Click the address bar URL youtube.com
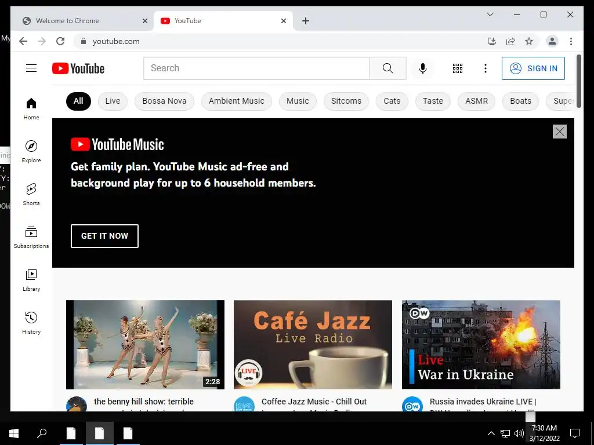594x445 pixels. [116, 41]
